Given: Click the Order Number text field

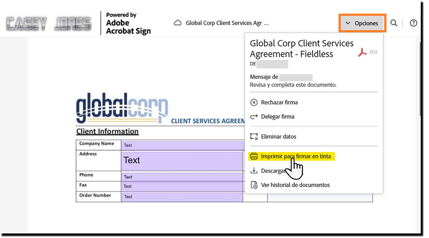Looking at the screenshot, I should (182, 197).
